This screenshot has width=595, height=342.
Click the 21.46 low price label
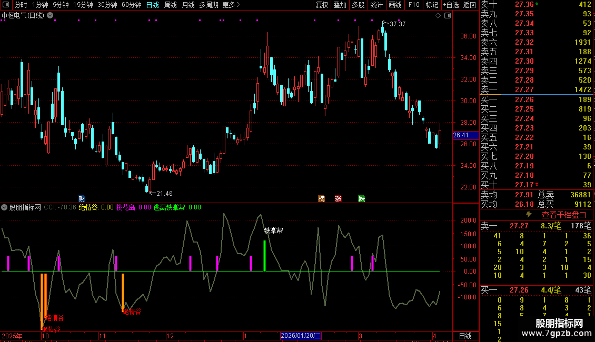[x=164, y=194]
